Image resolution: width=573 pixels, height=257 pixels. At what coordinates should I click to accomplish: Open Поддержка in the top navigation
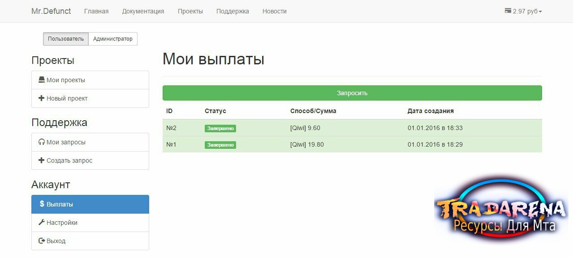233,11
